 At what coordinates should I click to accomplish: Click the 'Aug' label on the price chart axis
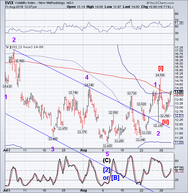pos(84,150)
